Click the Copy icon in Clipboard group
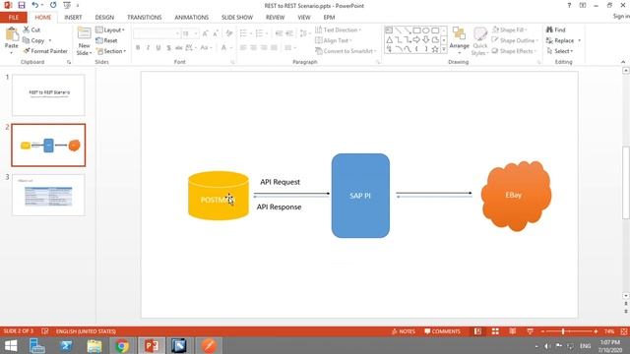 pyautogui.click(x=33, y=40)
